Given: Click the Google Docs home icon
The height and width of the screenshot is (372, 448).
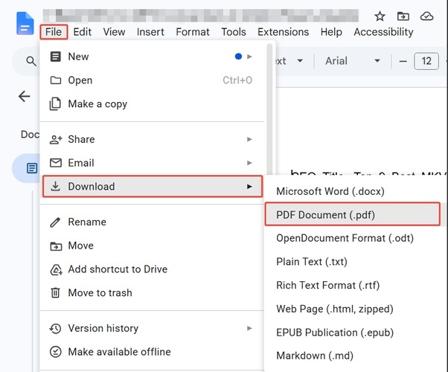Looking at the screenshot, I should 25,23.
